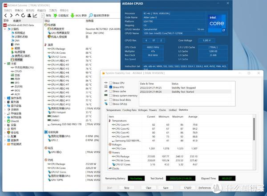Expand the 操作系统 tree node

[5, 98]
